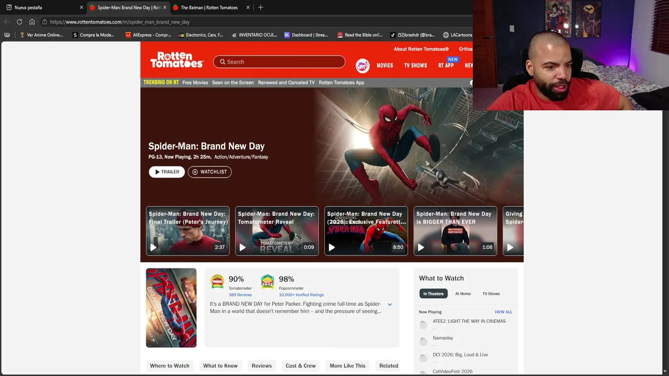Jump to the Cast & Crew section
This screenshot has width=669, height=376.
point(301,366)
